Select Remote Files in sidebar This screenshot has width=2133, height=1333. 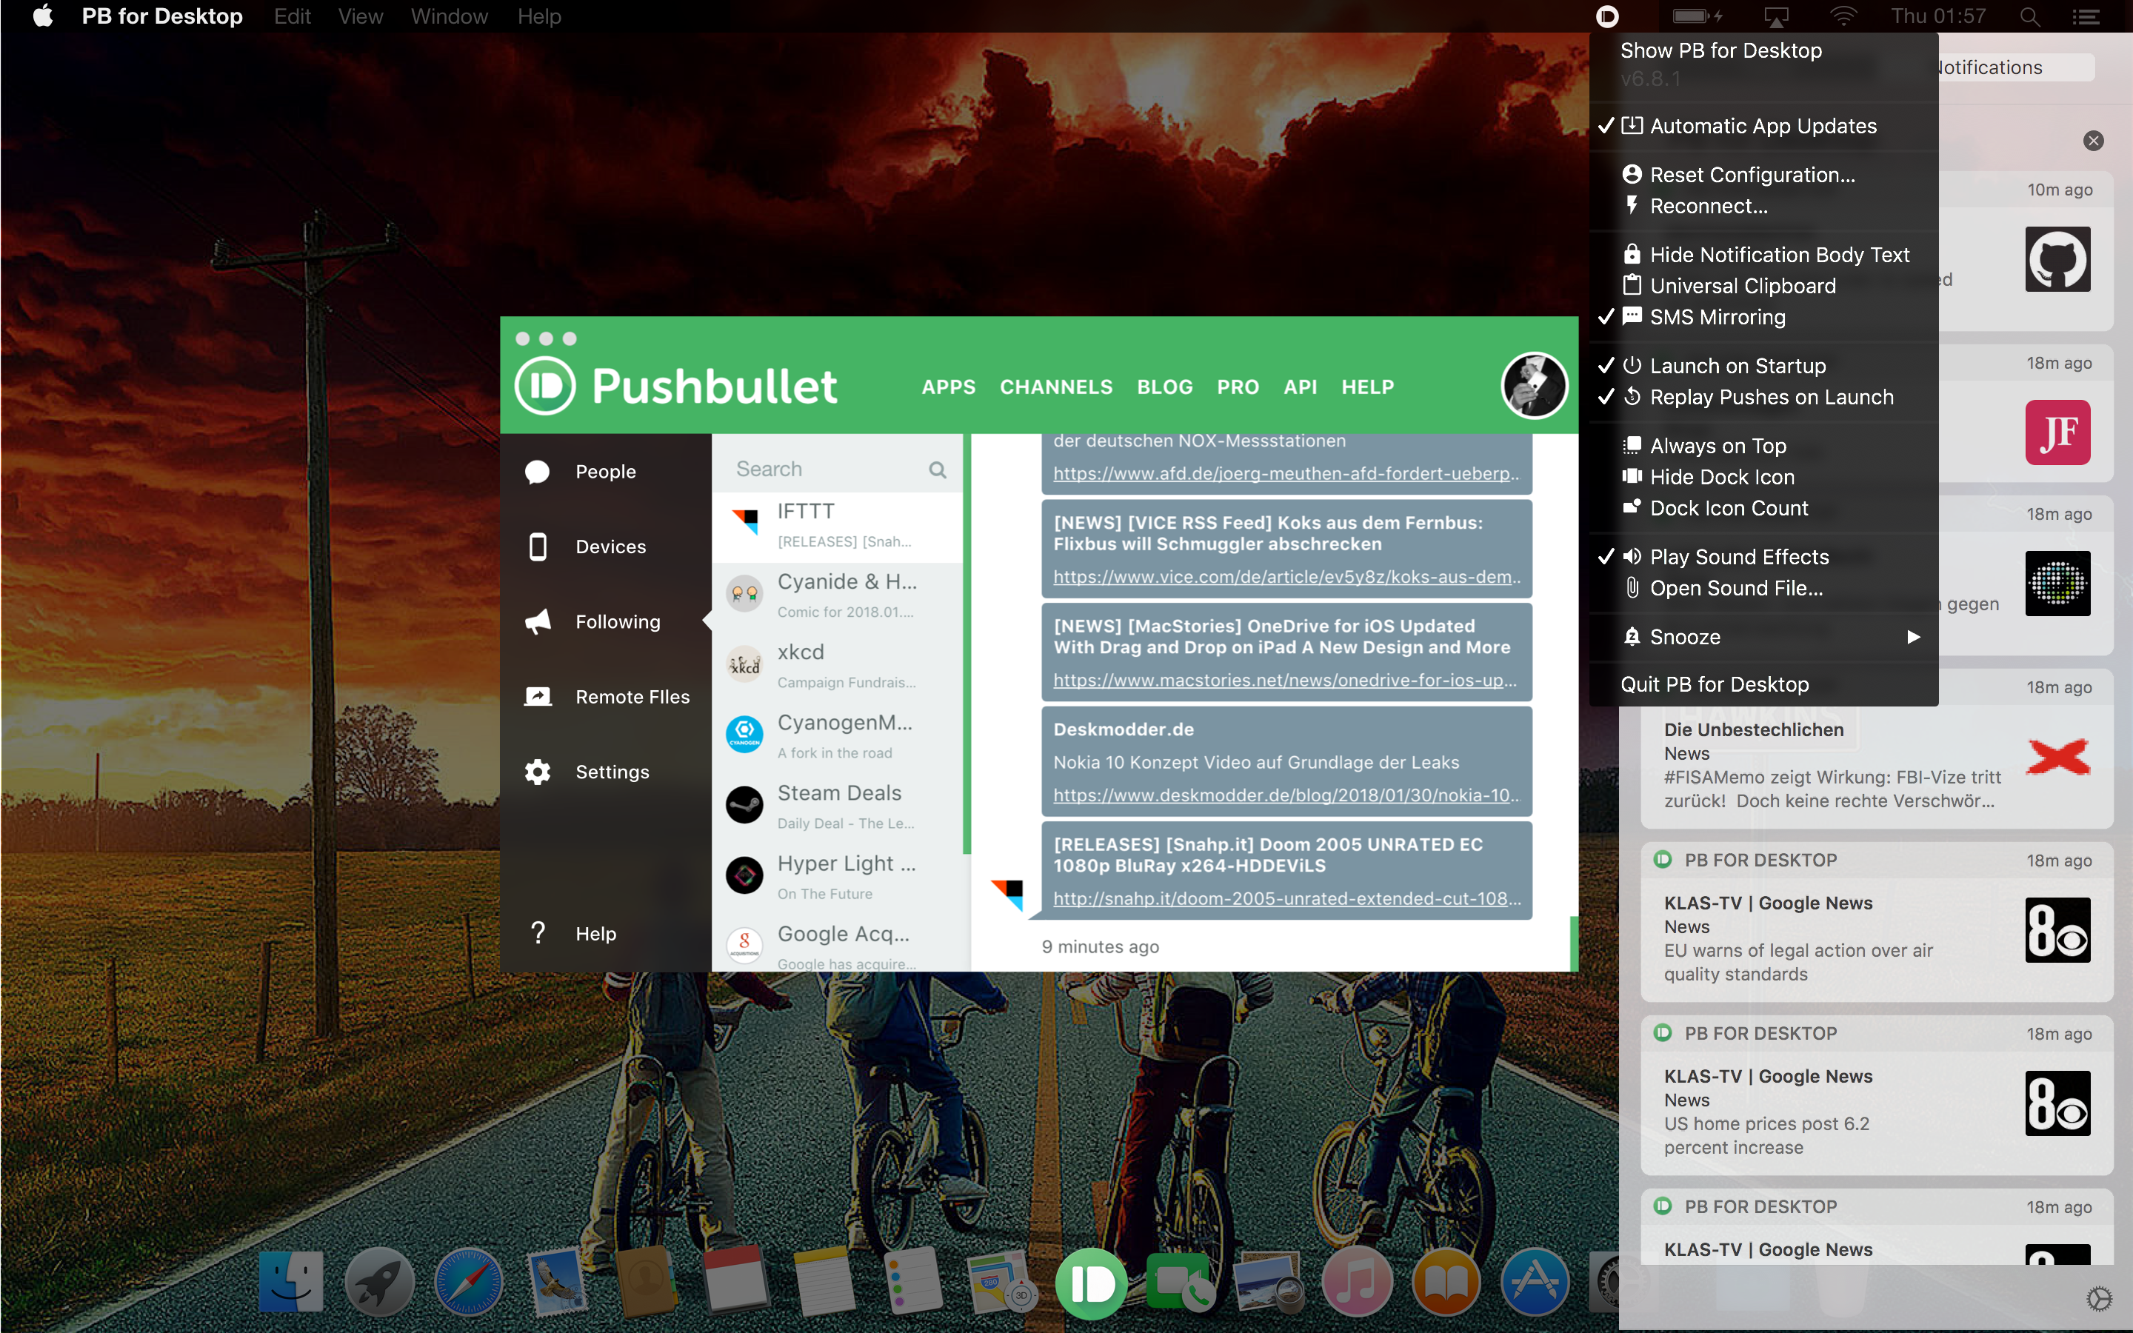(631, 696)
